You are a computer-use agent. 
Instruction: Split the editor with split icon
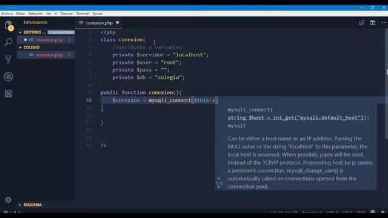pyautogui.click(x=373, y=23)
